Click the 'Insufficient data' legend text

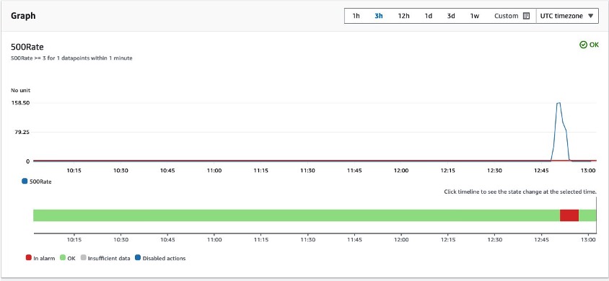click(109, 258)
